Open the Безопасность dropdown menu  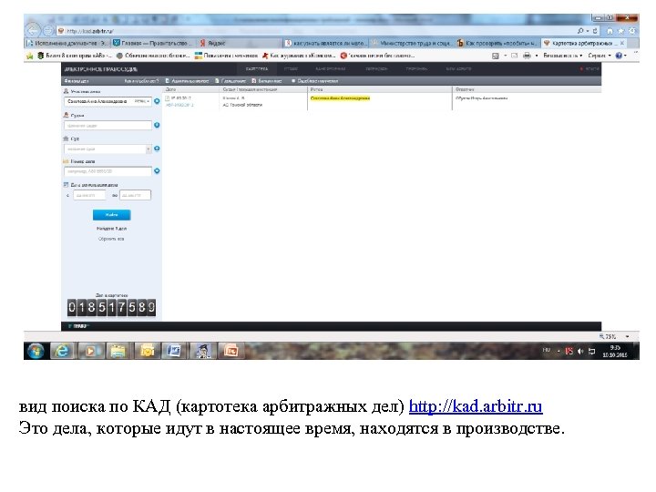563,56
